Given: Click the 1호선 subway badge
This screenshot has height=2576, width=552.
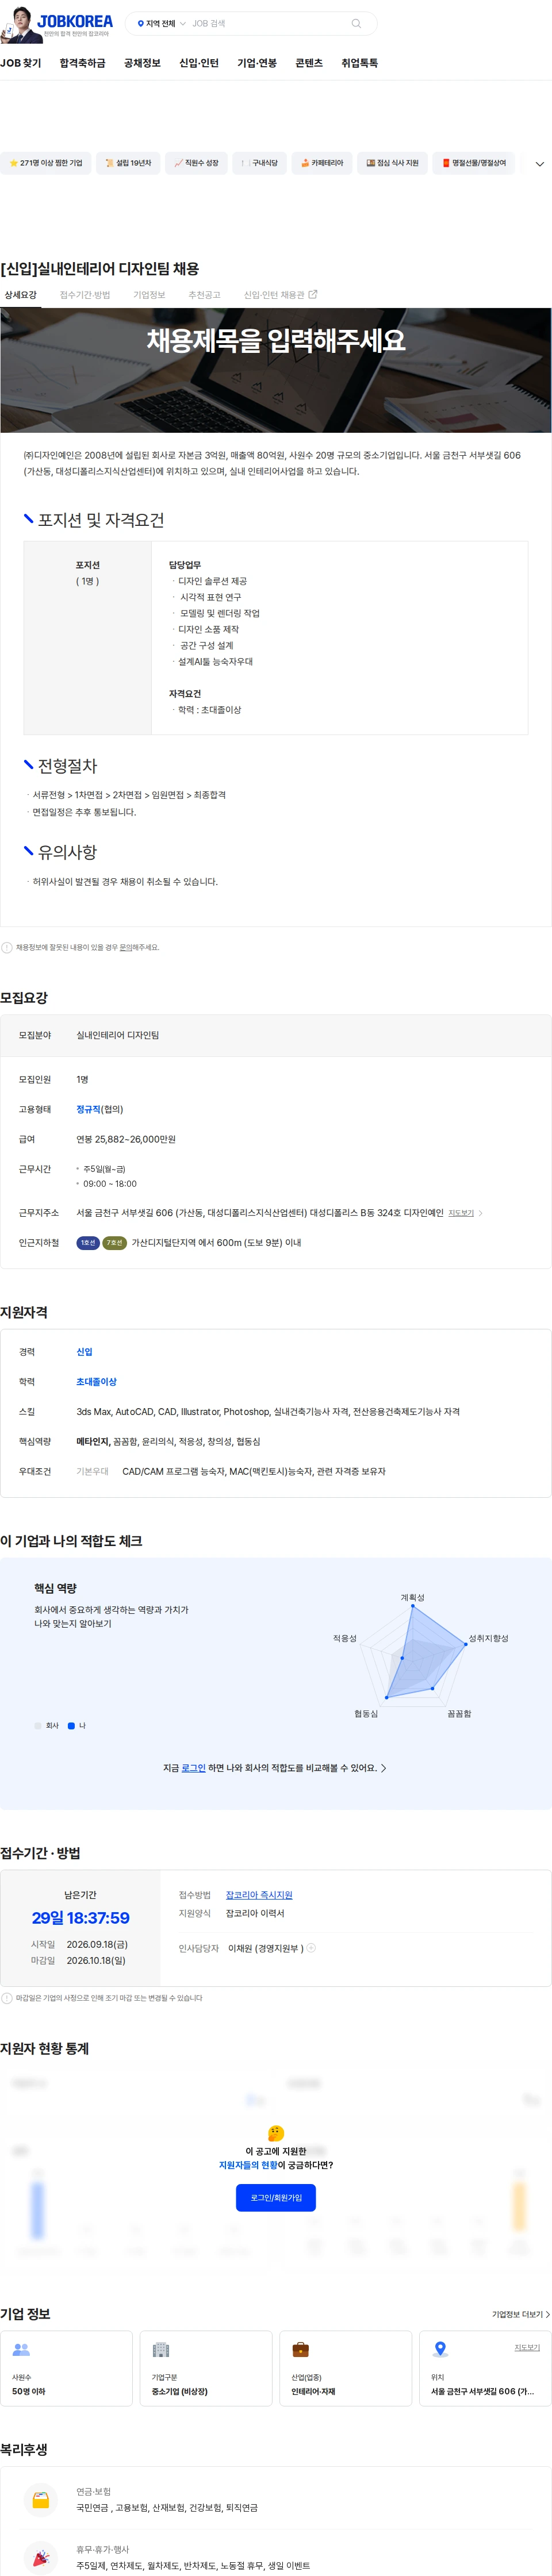Looking at the screenshot, I should tap(88, 1243).
